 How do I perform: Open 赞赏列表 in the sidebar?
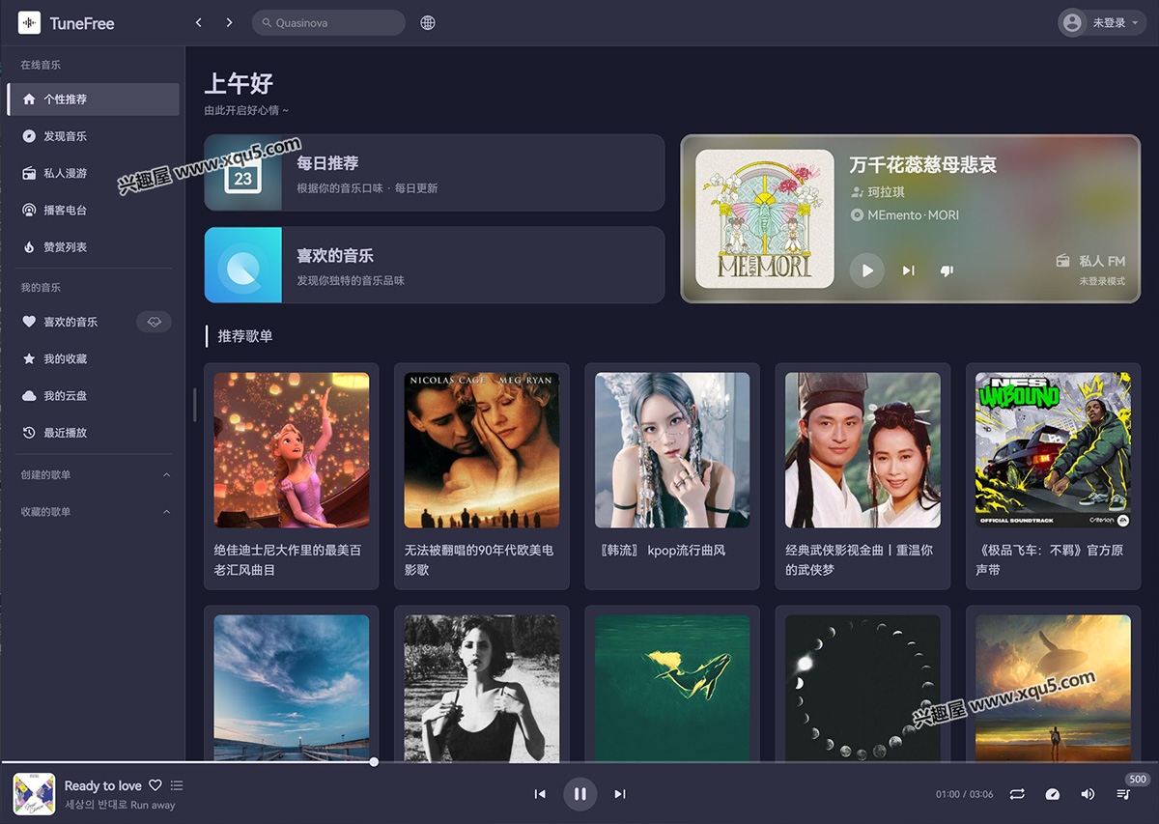pos(93,246)
